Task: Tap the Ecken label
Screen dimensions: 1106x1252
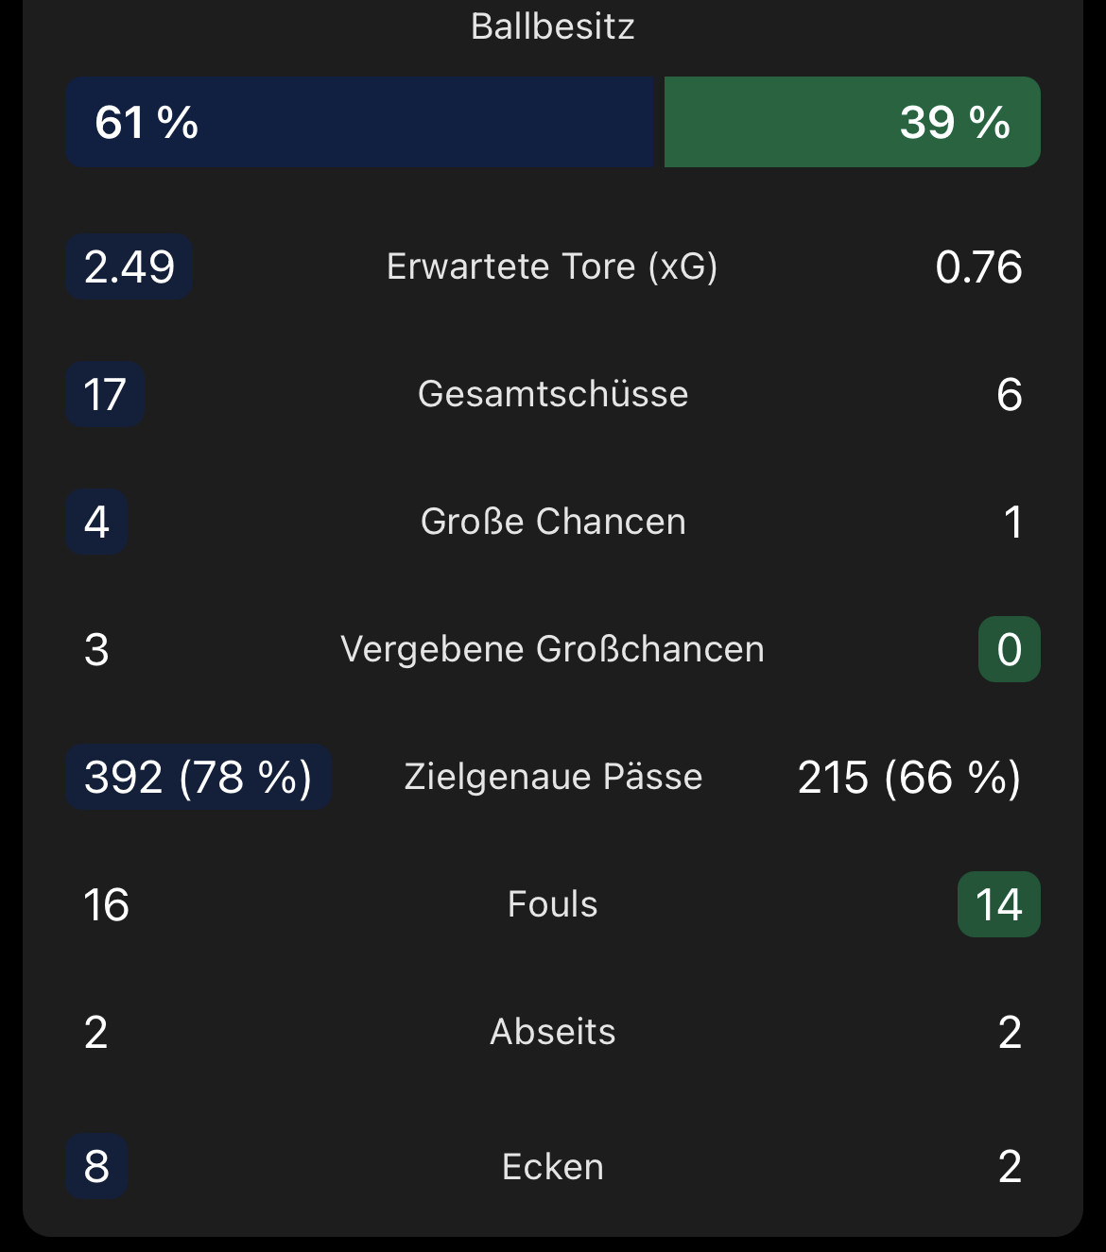Action: click(553, 1167)
